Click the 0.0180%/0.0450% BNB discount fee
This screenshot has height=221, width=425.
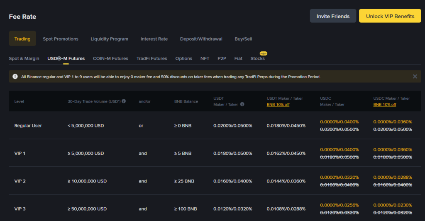point(286,126)
